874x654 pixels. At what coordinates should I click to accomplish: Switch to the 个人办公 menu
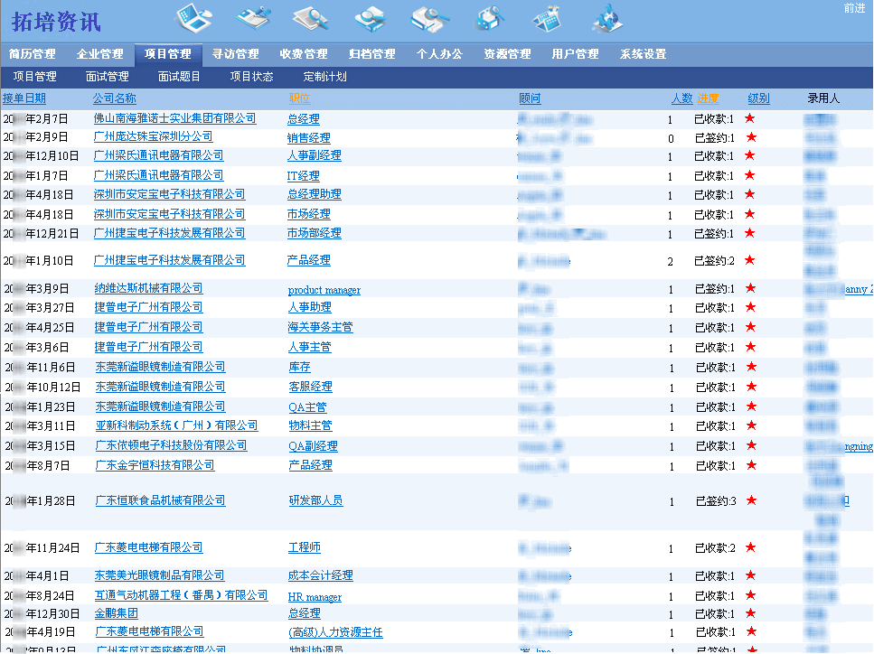440,54
